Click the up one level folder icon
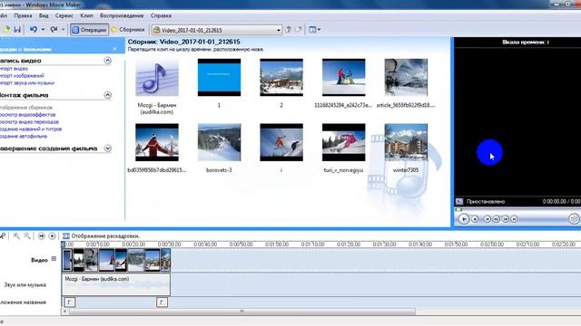The image size is (581, 326). coord(289,30)
